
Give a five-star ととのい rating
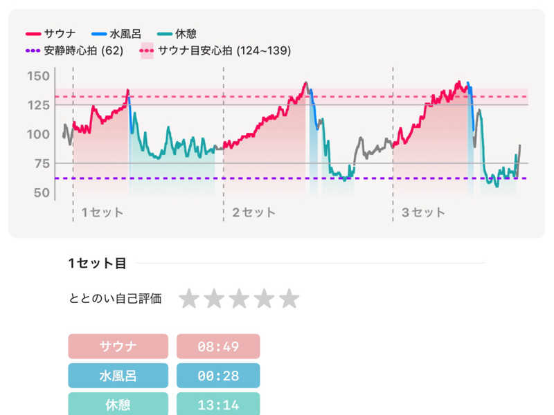[289, 299]
